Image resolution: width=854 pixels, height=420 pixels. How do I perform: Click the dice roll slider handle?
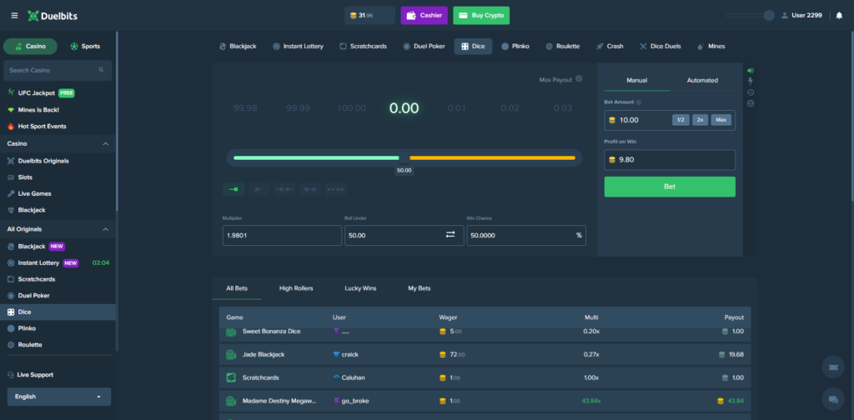coord(404,158)
